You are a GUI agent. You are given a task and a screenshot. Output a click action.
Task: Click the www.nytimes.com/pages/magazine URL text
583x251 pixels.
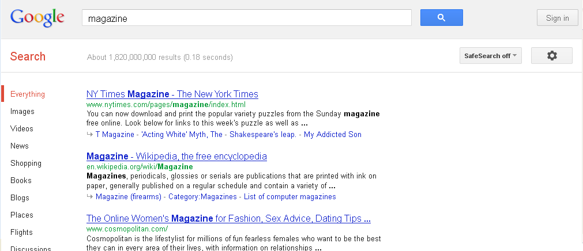pyautogui.click(x=166, y=104)
